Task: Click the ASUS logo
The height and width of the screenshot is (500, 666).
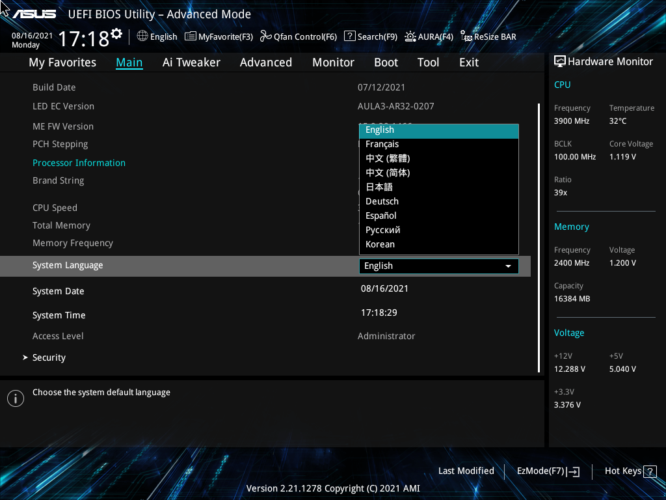Action: tap(34, 14)
